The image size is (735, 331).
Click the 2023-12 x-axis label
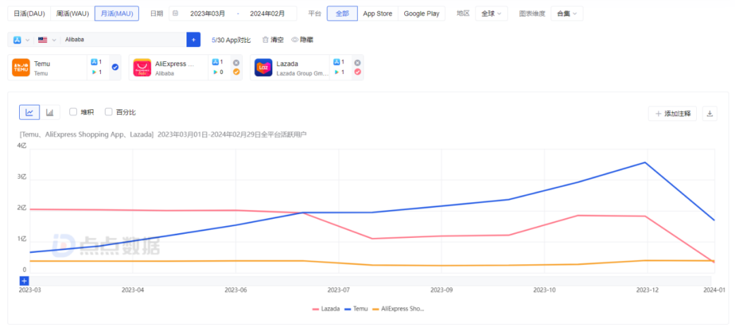(x=647, y=290)
